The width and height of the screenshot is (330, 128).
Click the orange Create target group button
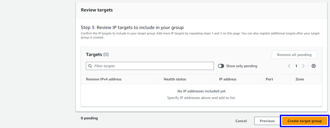pyautogui.click(x=304, y=121)
